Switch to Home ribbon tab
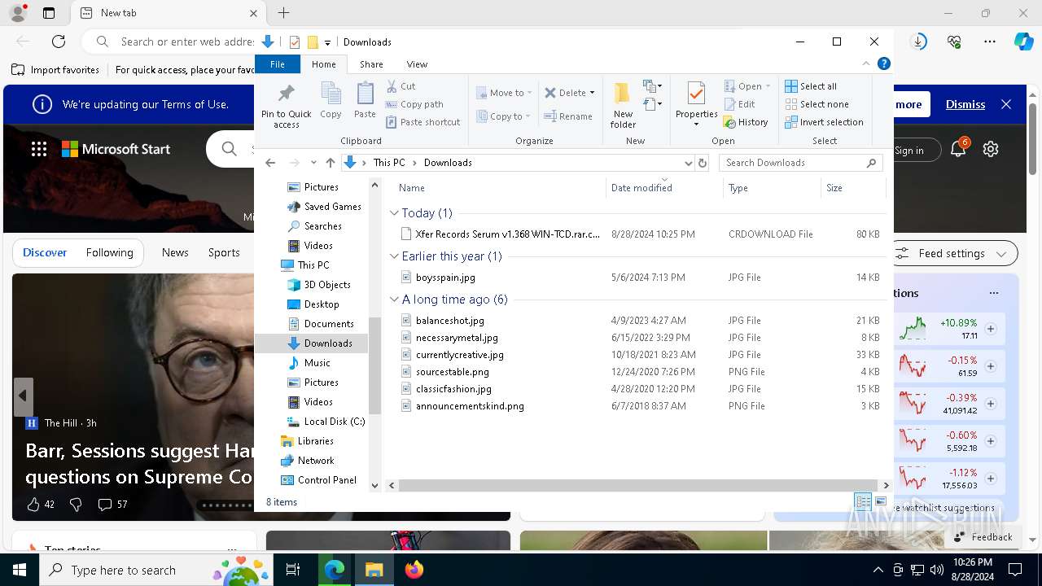Screen dimensions: 1042x586 (324, 64)
